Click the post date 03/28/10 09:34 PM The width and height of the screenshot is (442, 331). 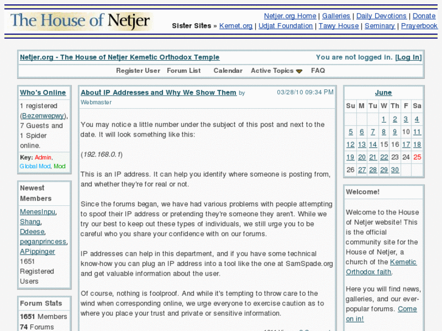[x=305, y=92]
